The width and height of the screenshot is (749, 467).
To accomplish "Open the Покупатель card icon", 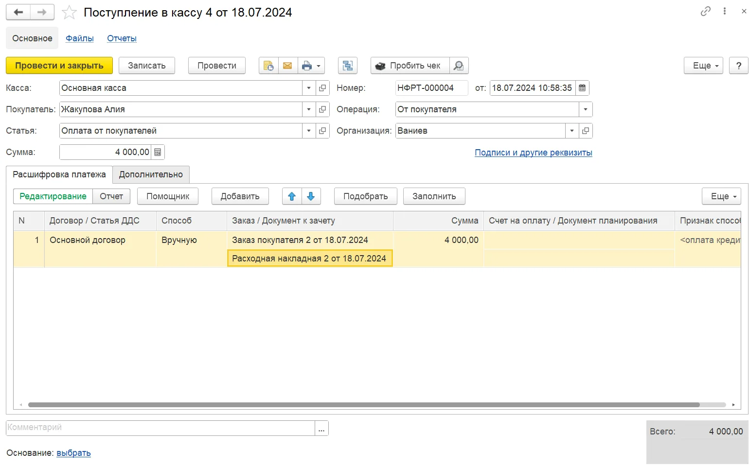I will coord(322,109).
